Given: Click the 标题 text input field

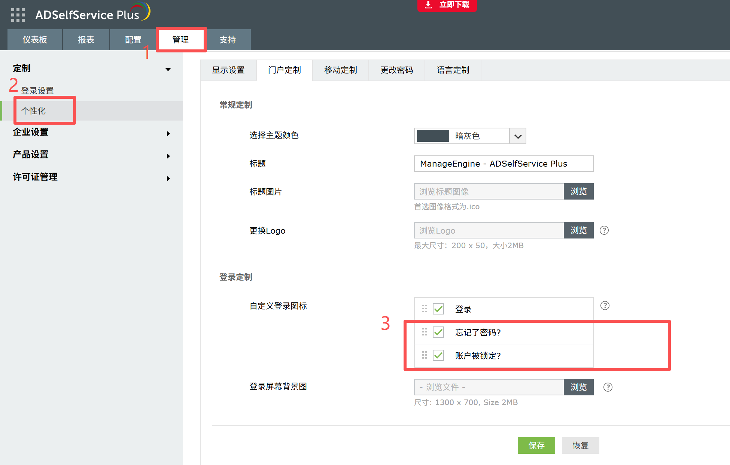Looking at the screenshot, I should point(504,164).
